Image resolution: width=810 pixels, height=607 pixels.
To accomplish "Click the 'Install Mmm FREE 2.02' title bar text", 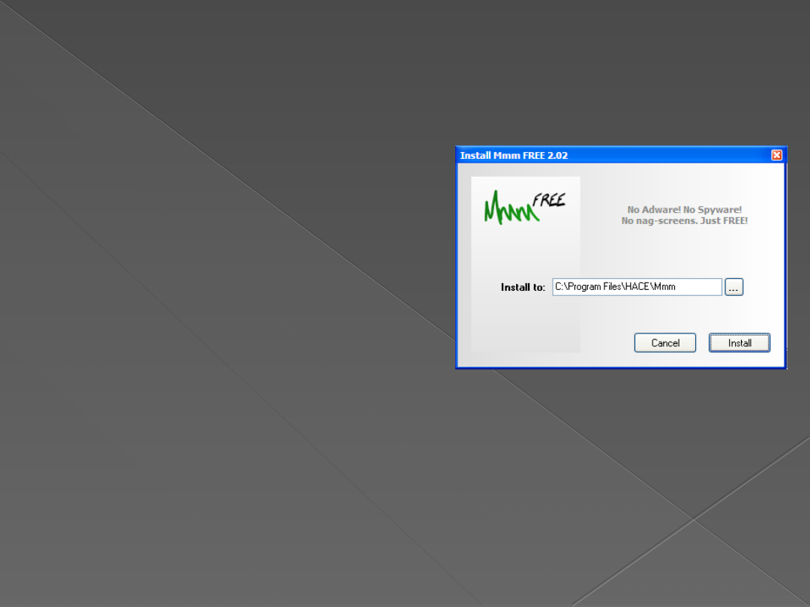I will coord(514,156).
